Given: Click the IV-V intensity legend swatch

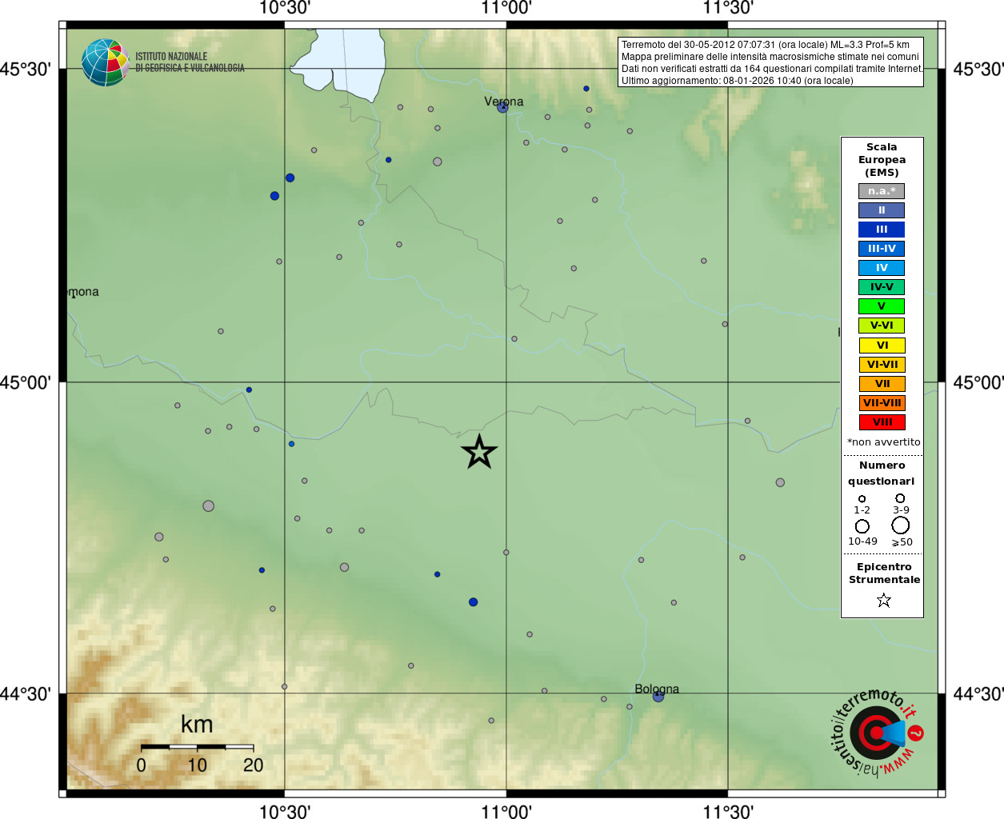Looking at the screenshot, I should coord(882,287).
